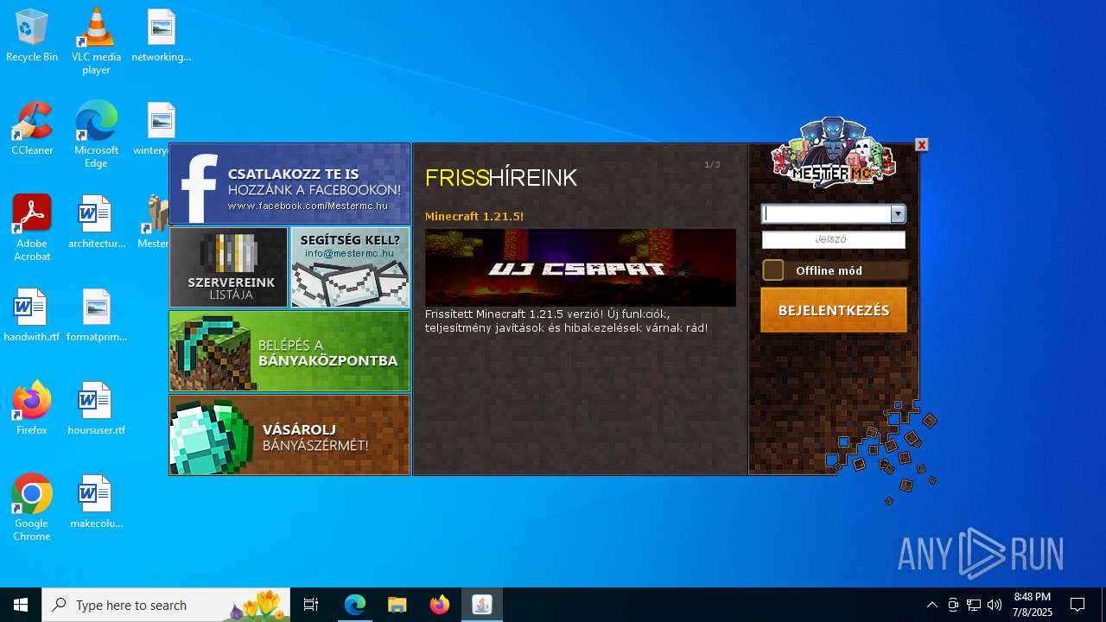
Task: Open Google Chrome desktop shortcut
Action: 32,508
